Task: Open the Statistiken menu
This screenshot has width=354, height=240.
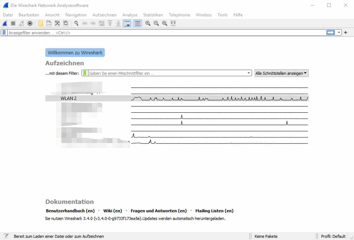Action: [x=153, y=15]
